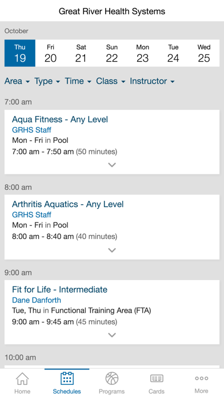This screenshot has height=398, width=224.
Task: Open Dane Danforth instructor link
Action: pos(37,300)
